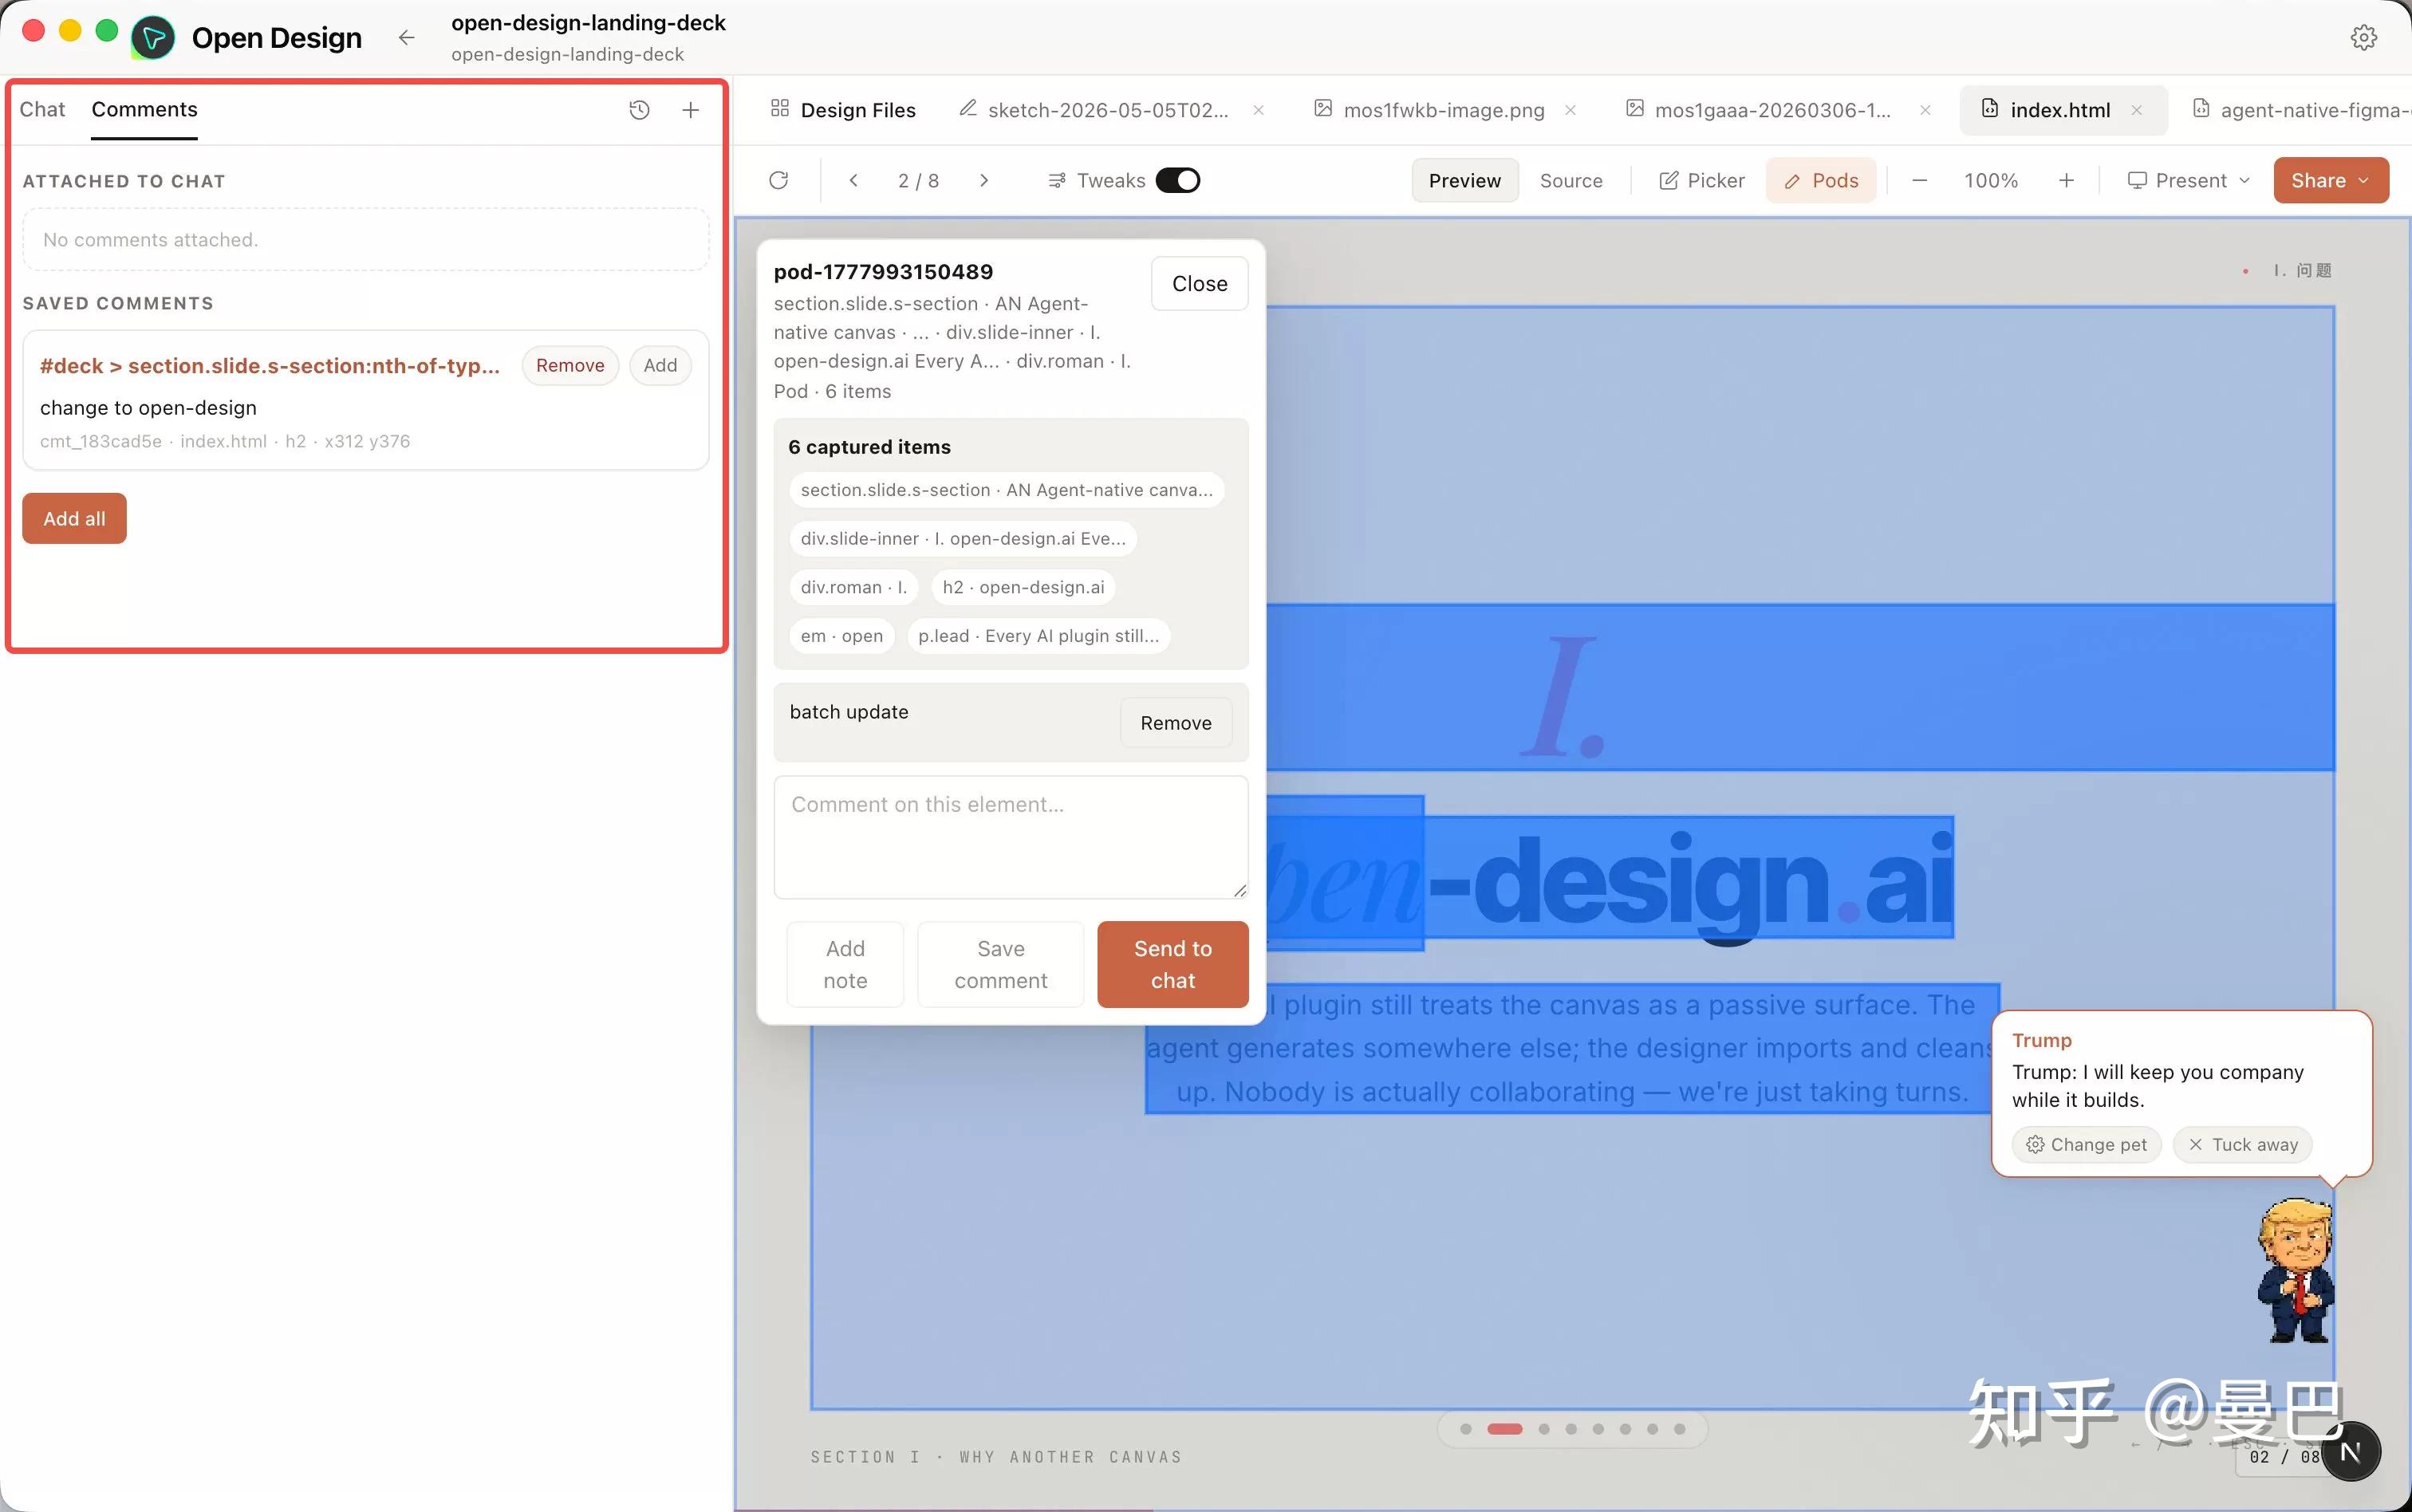Click the Trump pixel pet character
The height and width of the screenshot is (1512, 2412).
[x=2295, y=1270]
